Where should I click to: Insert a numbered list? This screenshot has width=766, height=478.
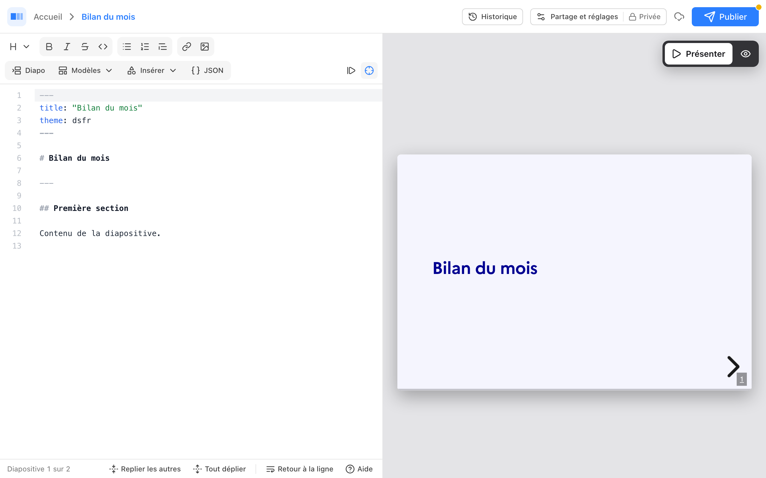click(x=145, y=47)
